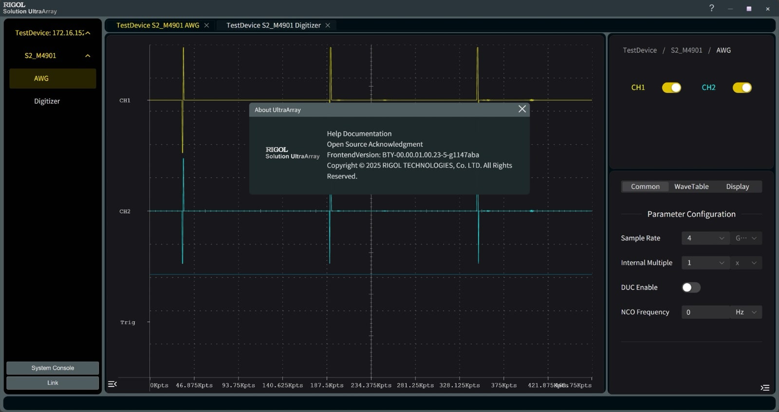
Task: Click S2_M4901 in the breadcrumb path
Action: (x=686, y=50)
